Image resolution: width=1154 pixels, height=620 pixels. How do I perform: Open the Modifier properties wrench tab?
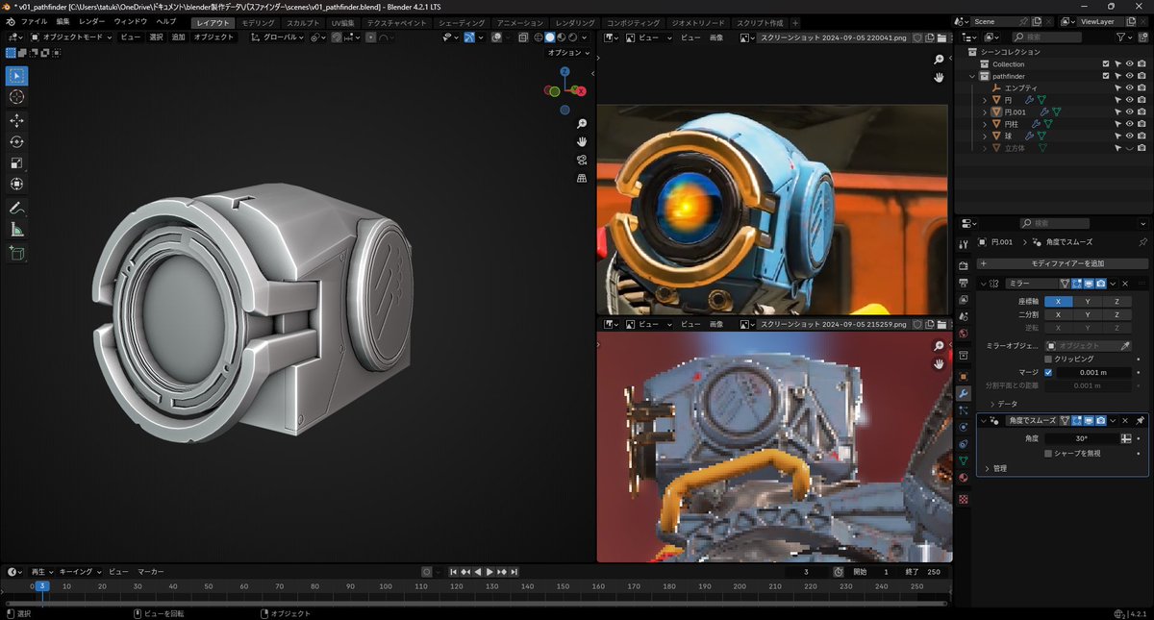pos(964,393)
